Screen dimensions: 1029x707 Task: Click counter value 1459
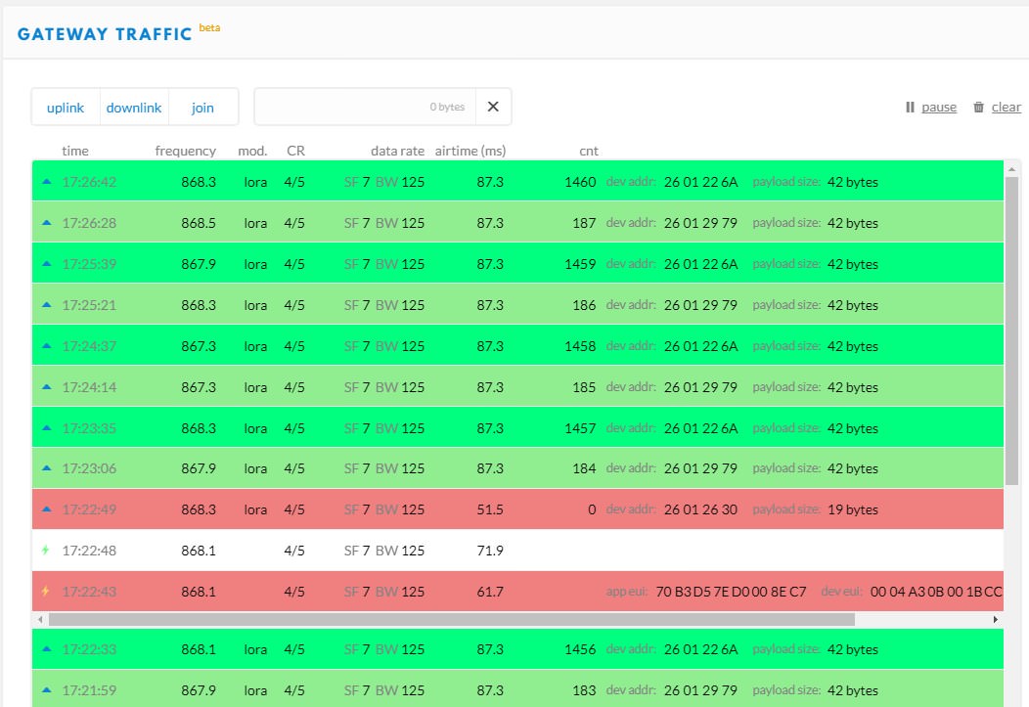[x=580, y=264]
